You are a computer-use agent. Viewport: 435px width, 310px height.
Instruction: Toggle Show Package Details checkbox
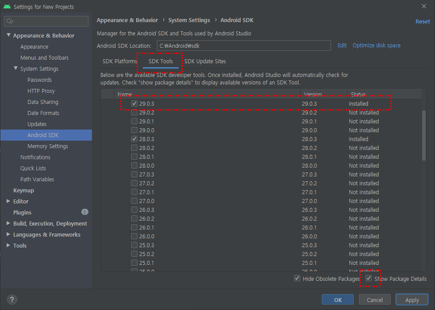(369, 278)
